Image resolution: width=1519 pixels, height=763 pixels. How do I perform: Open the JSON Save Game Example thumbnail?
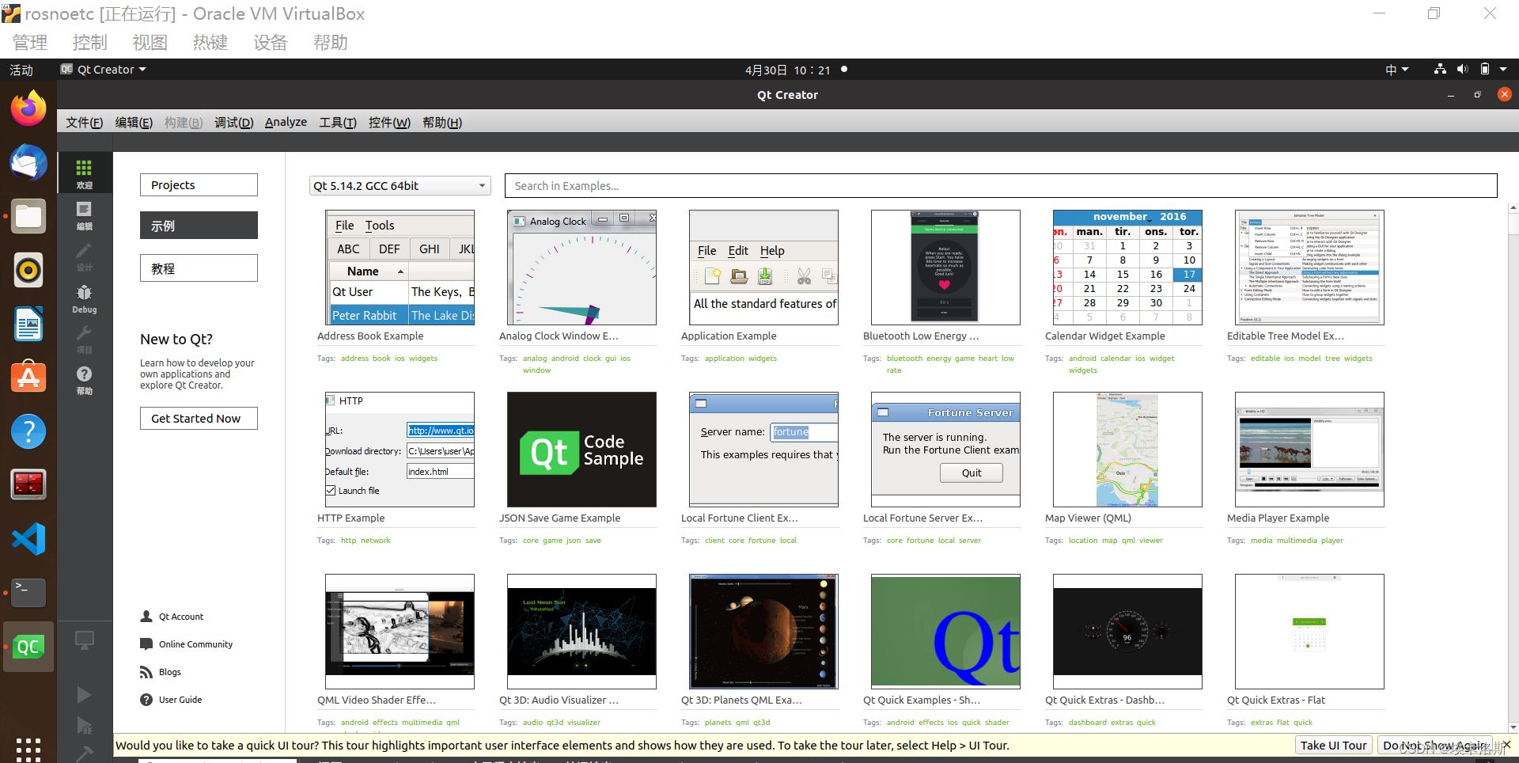tap(581, 450)
